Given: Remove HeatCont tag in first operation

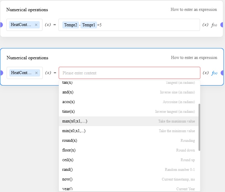Looking at the screenshot, I should tap(36, 25).
